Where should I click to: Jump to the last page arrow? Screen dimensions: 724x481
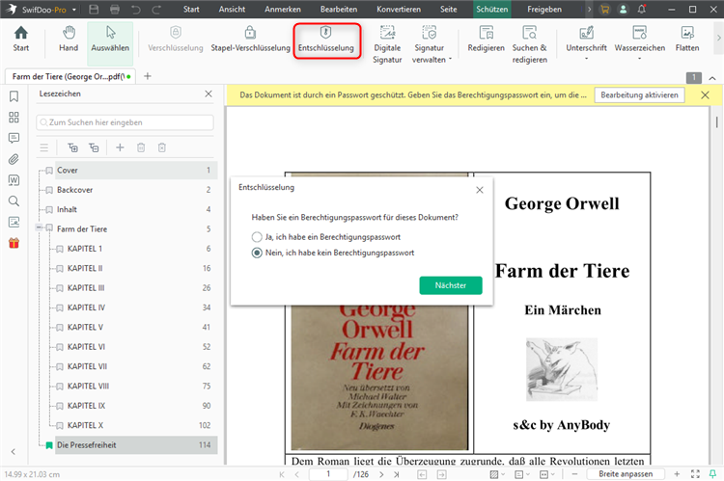pos(396,474)
